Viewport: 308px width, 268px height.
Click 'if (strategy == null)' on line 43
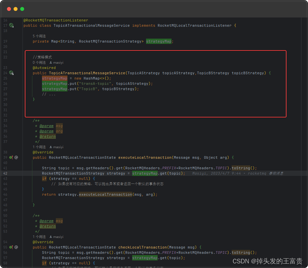(x=66, y=179)
